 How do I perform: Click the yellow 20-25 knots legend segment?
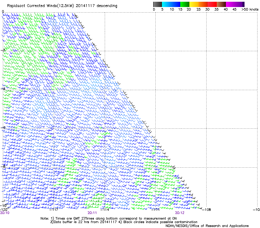tap(194, 4)
